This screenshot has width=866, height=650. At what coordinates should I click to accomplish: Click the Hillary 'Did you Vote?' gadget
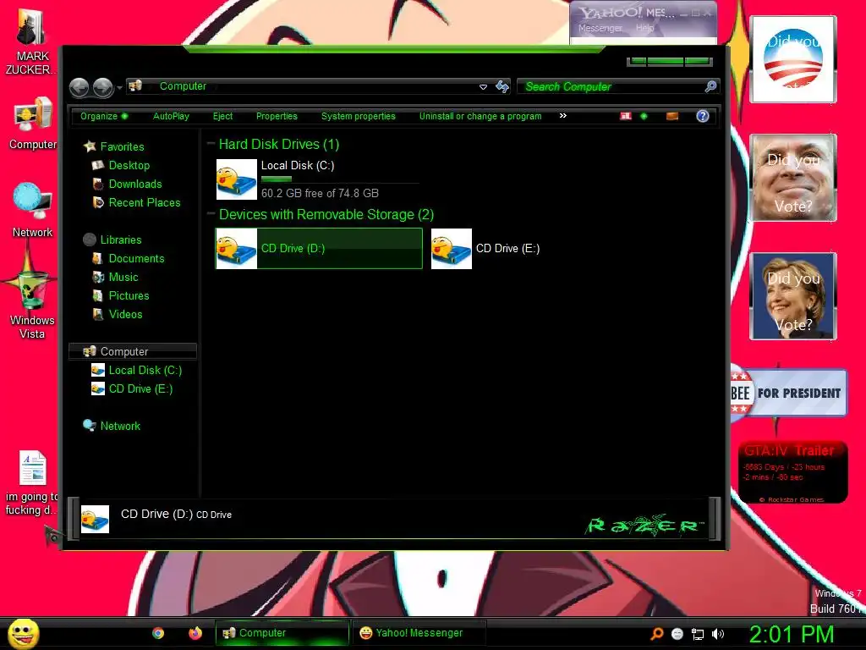pos(793,296)
